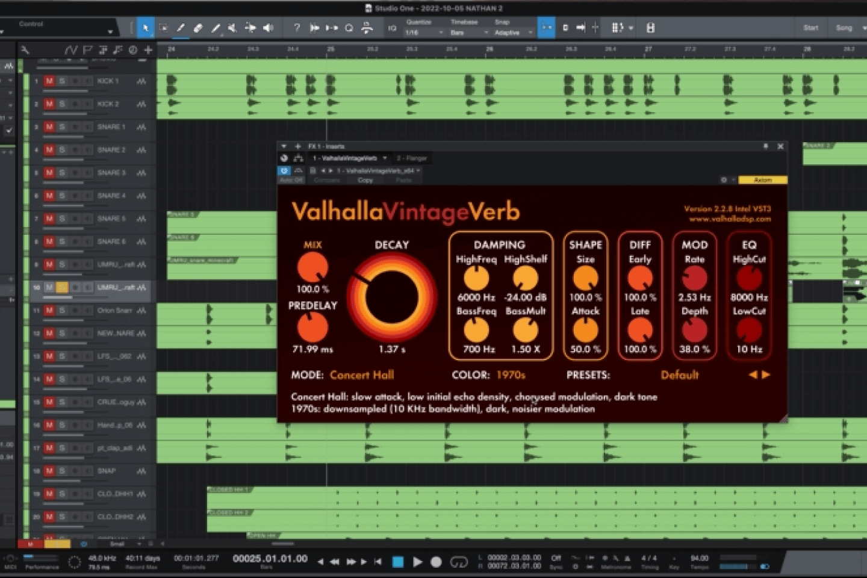Click the Record button in the transport

point(437,562)
